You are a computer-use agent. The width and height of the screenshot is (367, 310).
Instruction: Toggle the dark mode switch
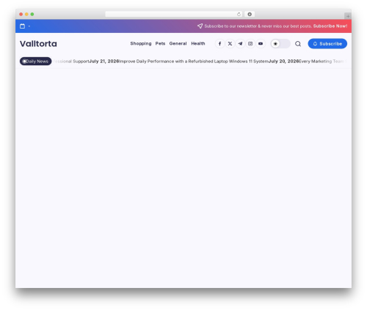280,44
